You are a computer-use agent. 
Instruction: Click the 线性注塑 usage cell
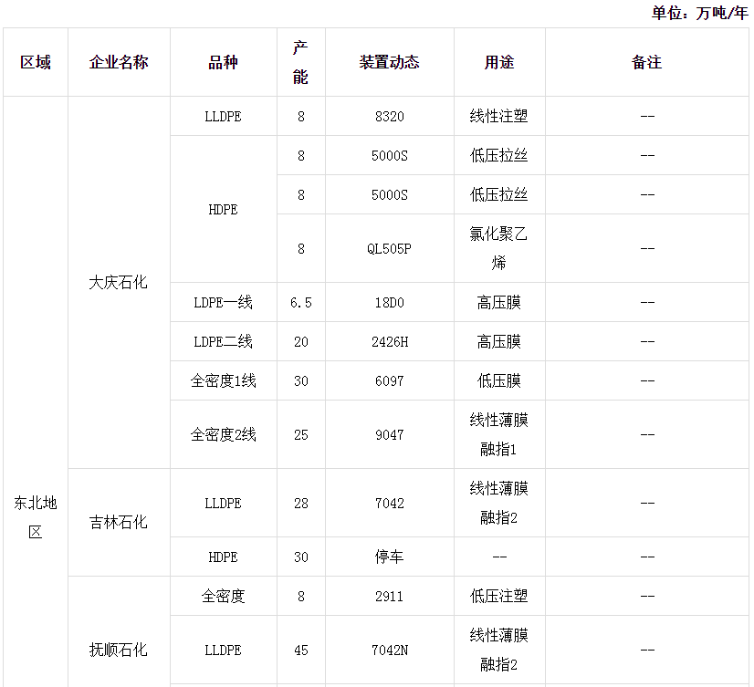click(499, 116)
